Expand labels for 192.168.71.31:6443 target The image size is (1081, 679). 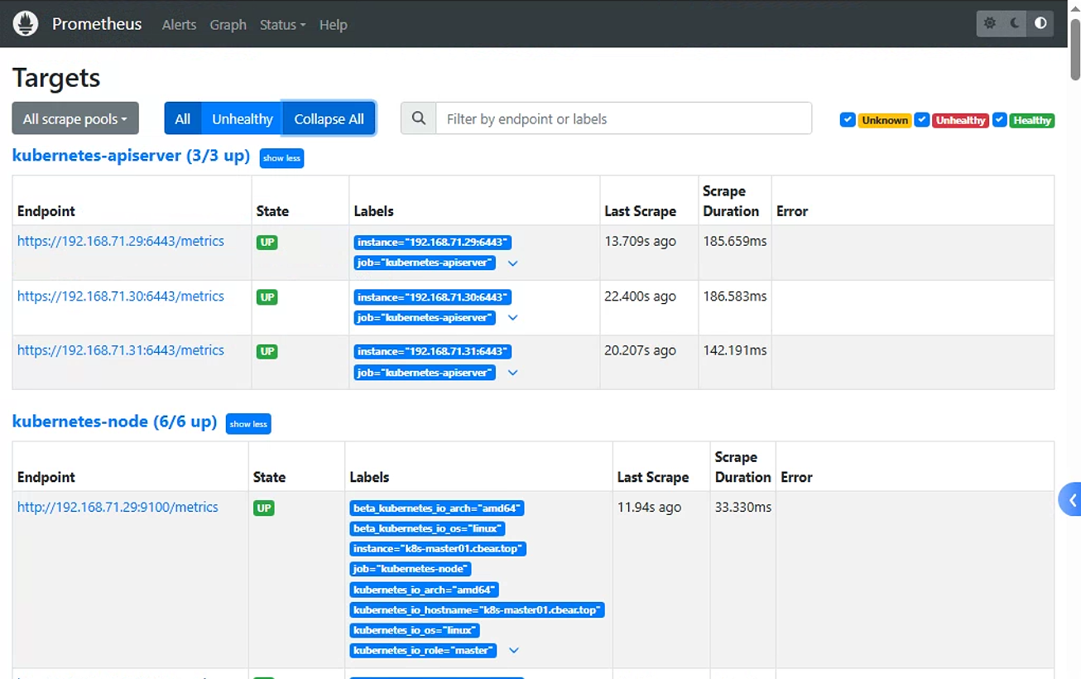click(x=513, y=373)
